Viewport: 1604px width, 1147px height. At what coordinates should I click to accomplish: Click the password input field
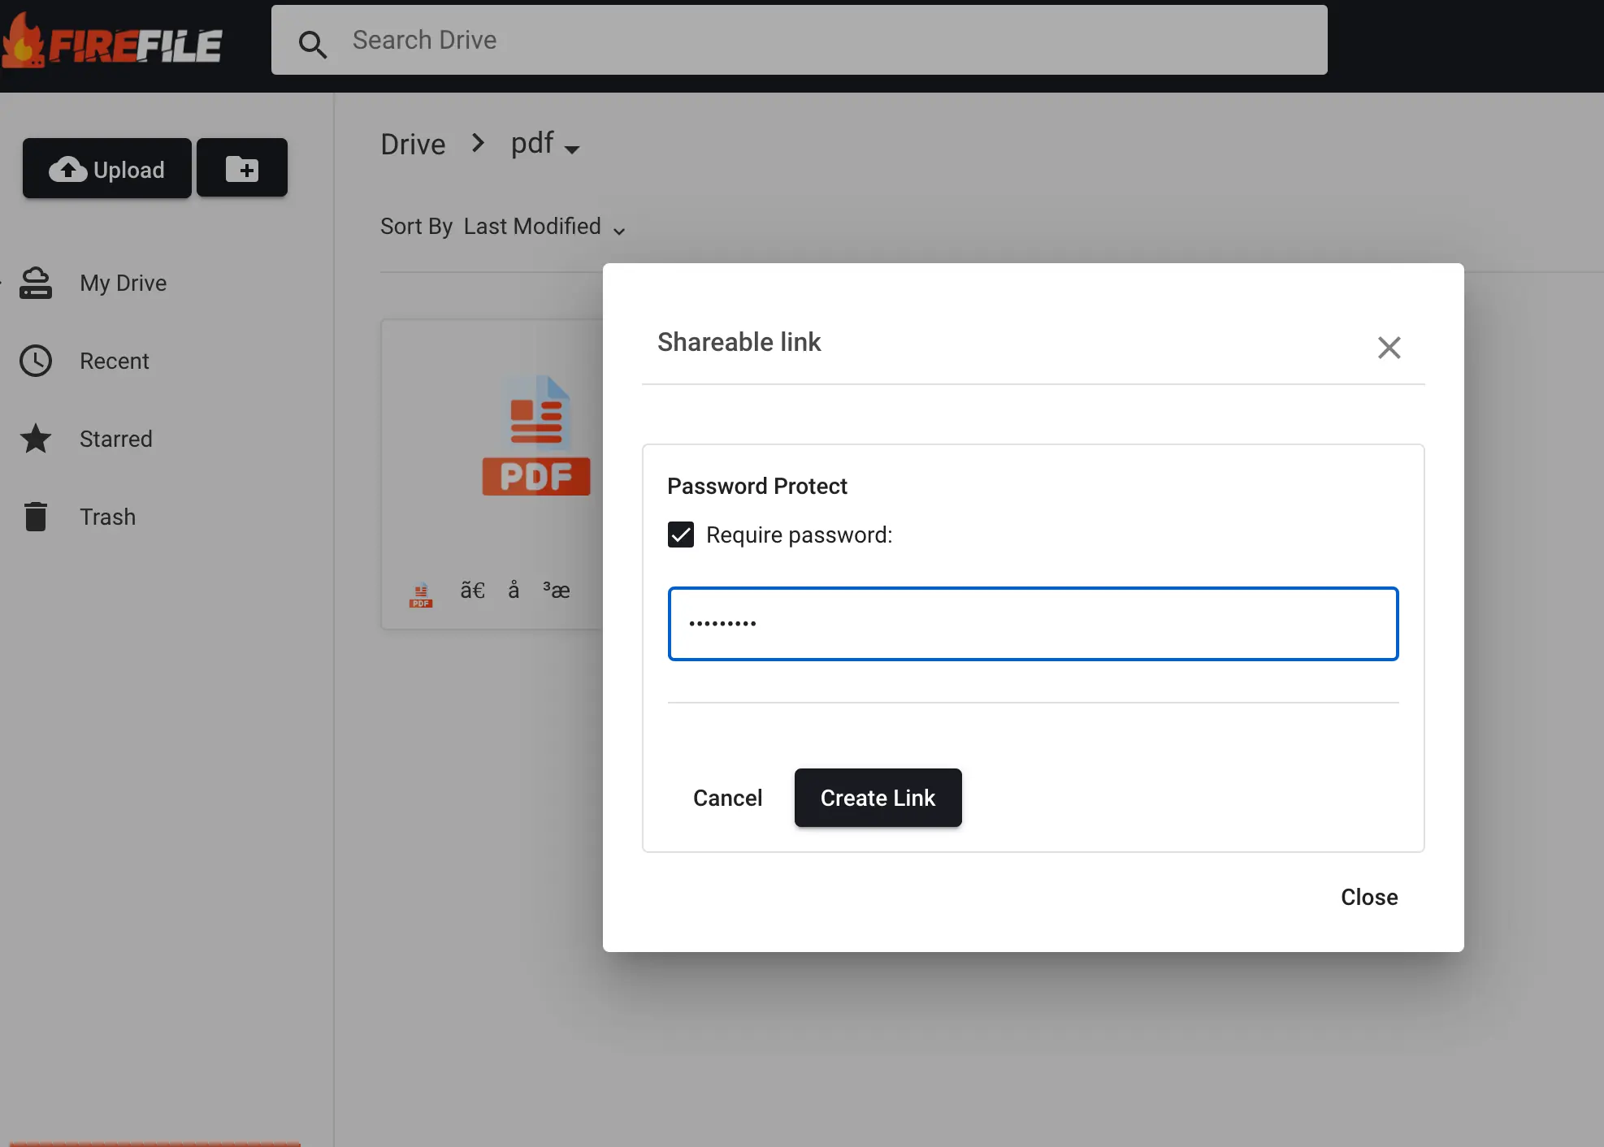point(1033,624)
